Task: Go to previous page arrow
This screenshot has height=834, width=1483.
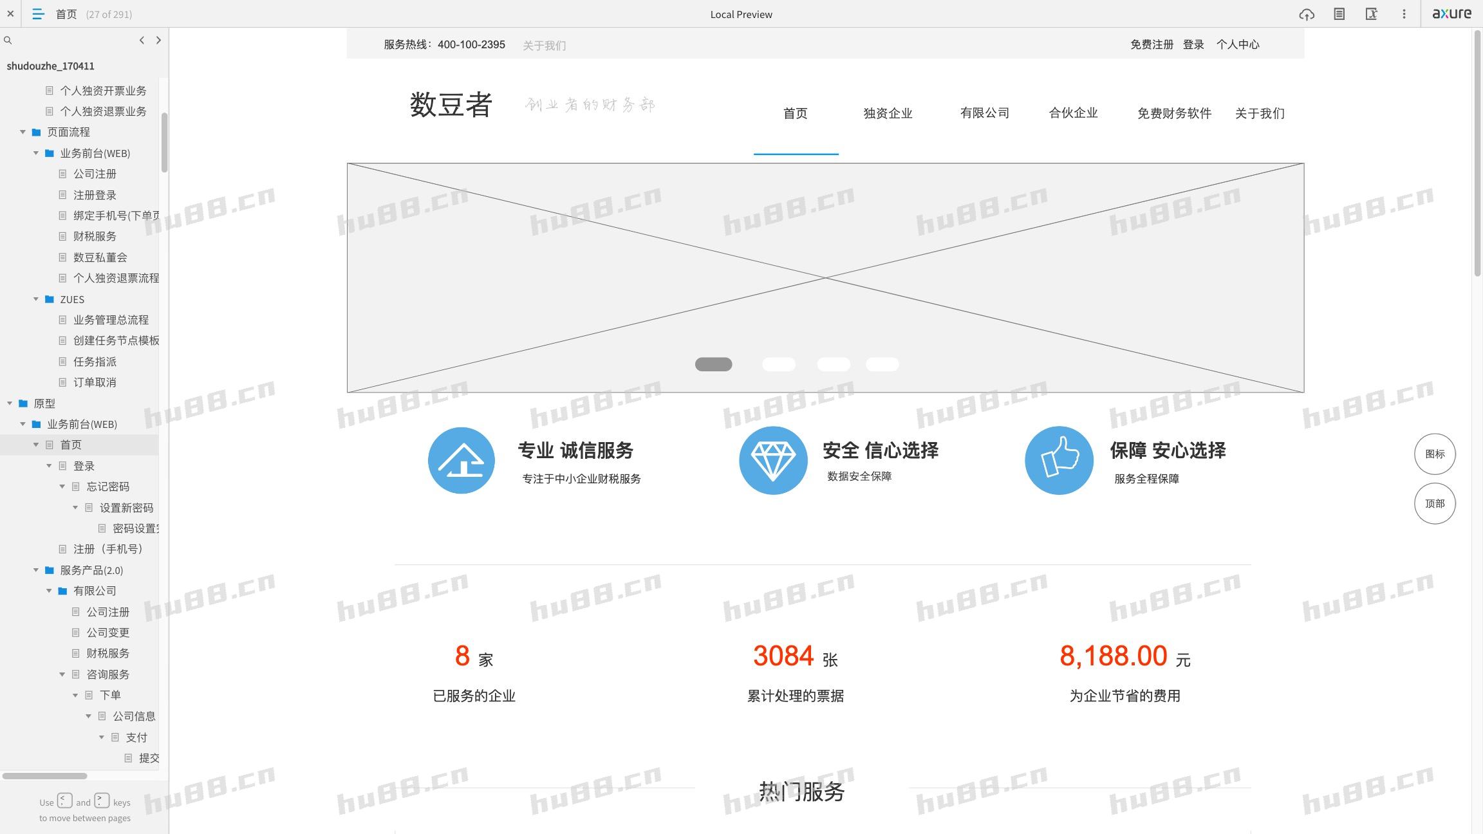Action: (142, 41)
